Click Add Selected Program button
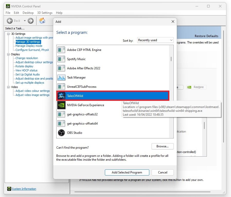 pyautogui.click(x=127, y=172)
